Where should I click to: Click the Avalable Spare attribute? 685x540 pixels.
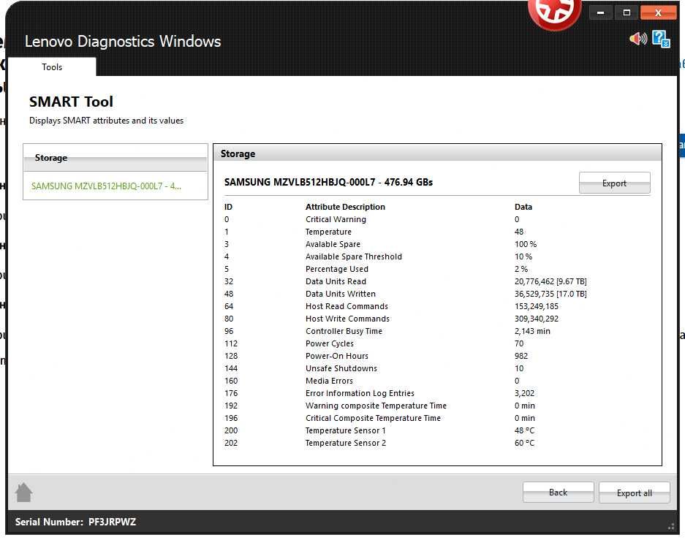pyautogui.click(x=333, y=244)
